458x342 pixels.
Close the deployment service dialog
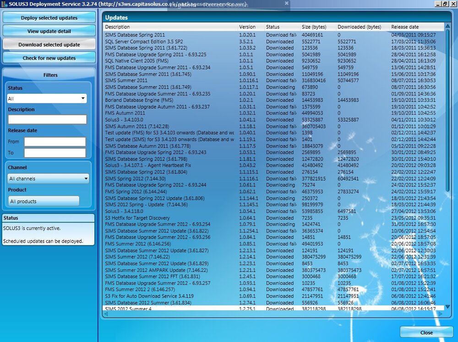pos(426,332)
